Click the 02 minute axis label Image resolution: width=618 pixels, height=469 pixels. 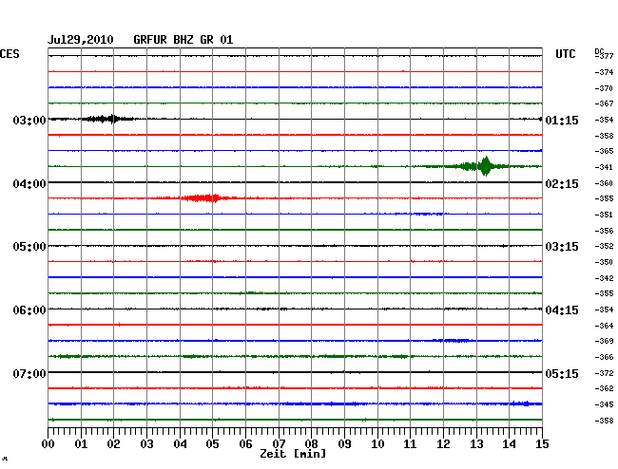[x=113, y=444]
